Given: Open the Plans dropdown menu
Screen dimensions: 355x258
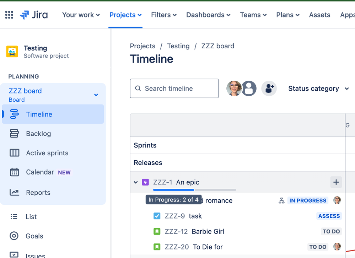Looking at the screenshot, I should (x=288, y=15).
